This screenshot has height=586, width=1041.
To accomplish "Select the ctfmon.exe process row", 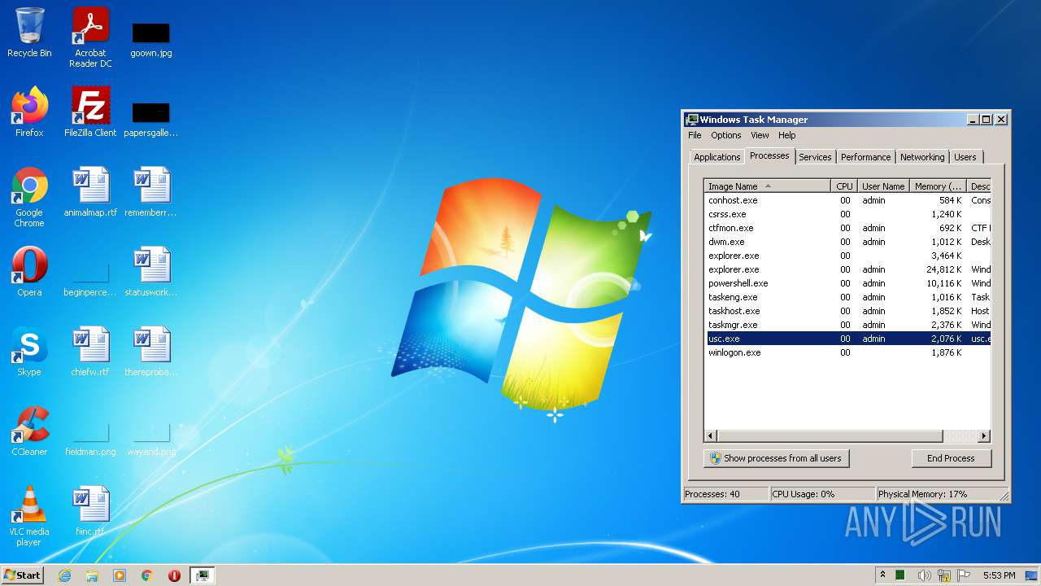I will point(847,228).
